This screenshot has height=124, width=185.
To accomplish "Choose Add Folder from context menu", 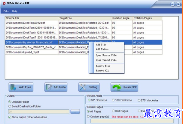I will [x=102, y=49].
